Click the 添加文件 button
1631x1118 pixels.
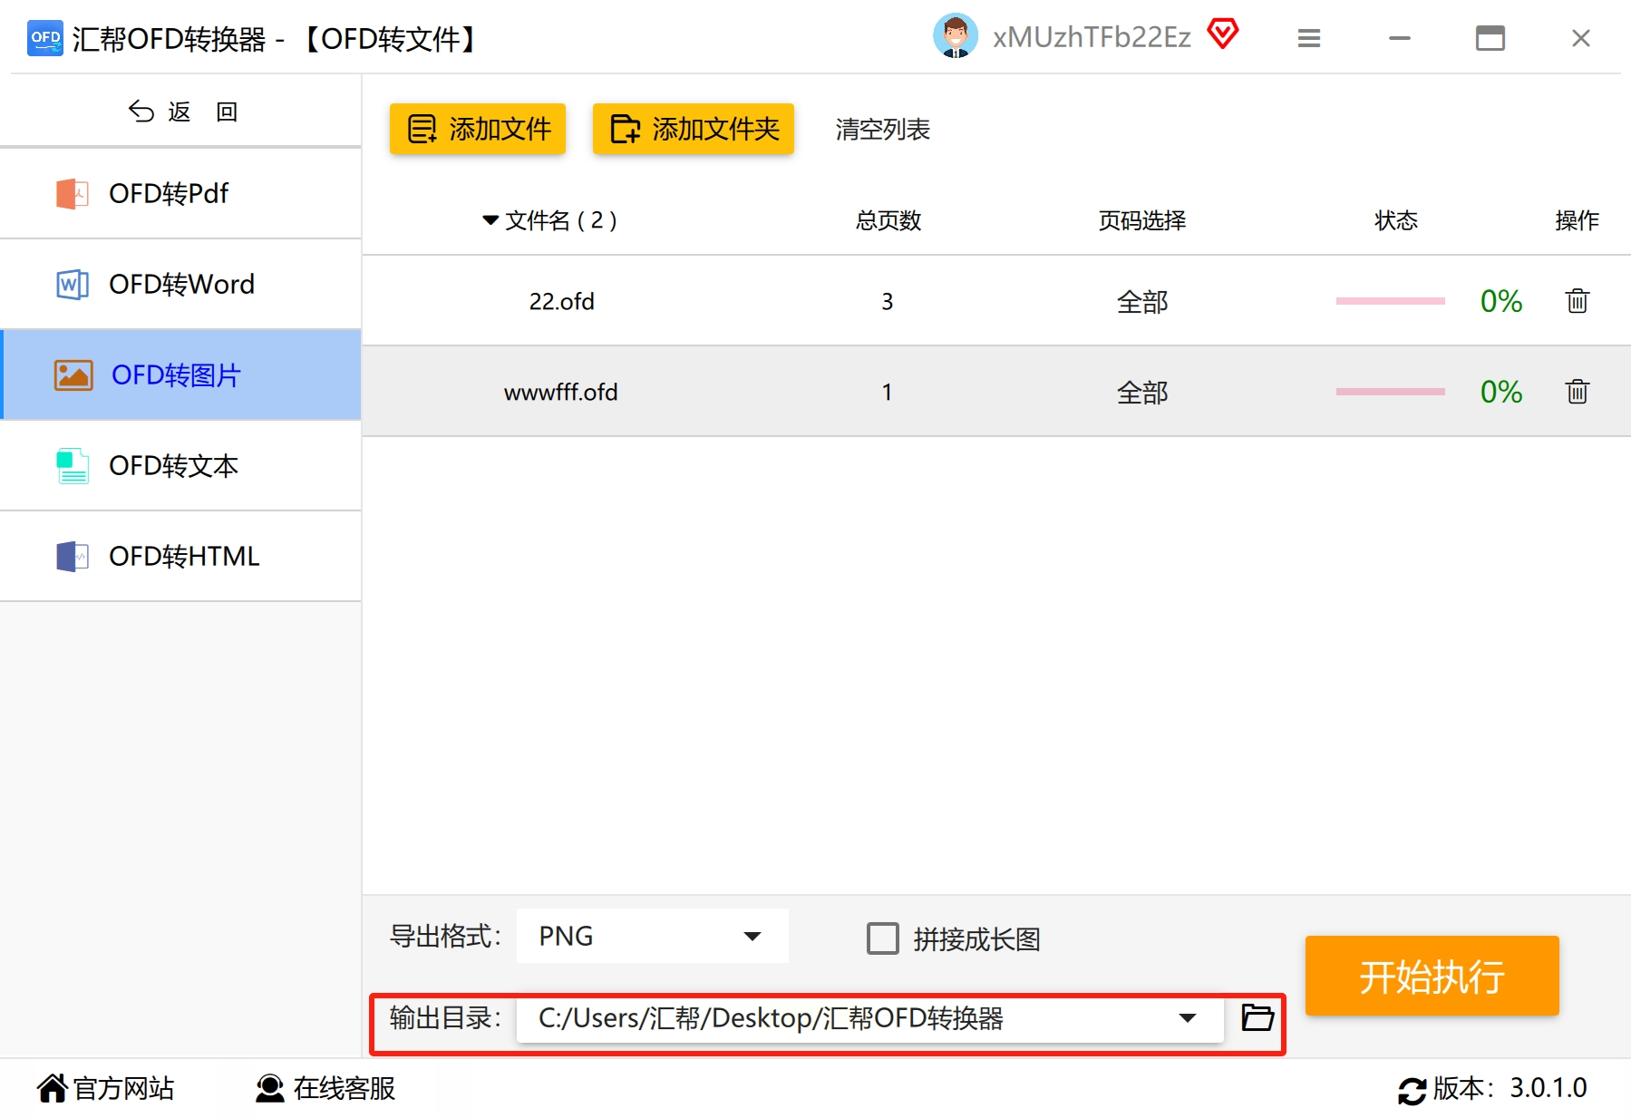[x=478, y=129]
